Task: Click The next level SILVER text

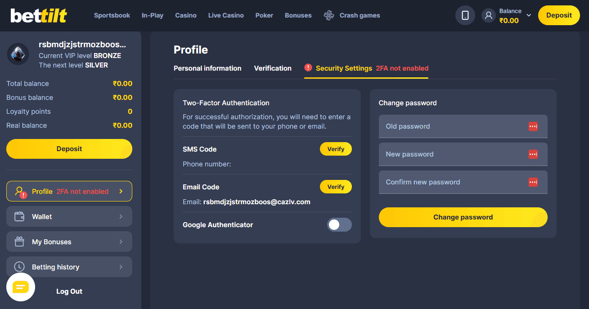Action: coord(73,65)
